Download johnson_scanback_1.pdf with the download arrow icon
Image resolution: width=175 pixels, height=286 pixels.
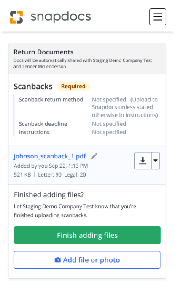143,161
